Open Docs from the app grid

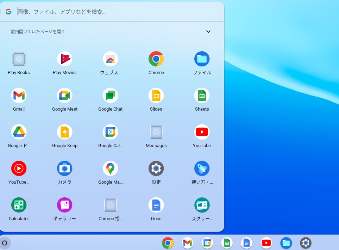click(156, 205)
